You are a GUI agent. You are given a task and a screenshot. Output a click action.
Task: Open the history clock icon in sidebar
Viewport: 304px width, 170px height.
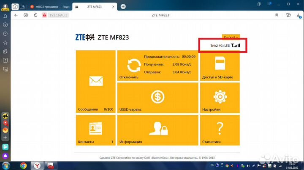coord(5,34)
